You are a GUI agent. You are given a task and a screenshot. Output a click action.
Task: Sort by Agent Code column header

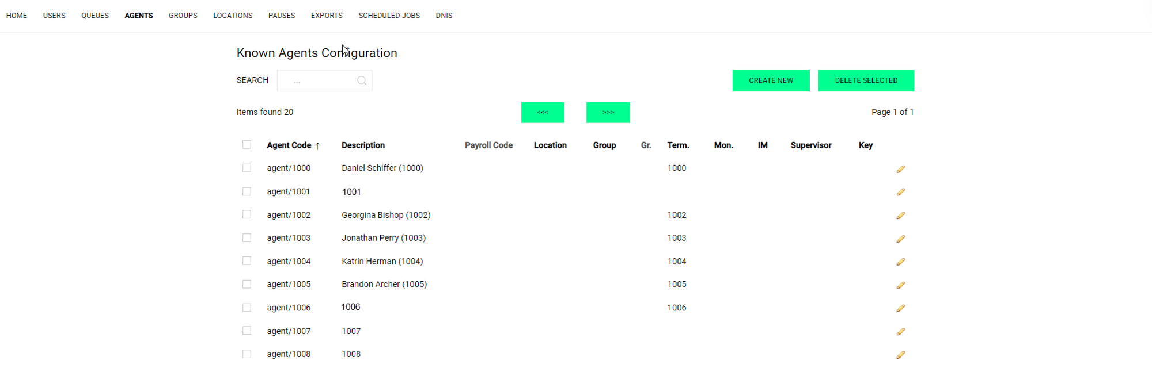(289, 145)
